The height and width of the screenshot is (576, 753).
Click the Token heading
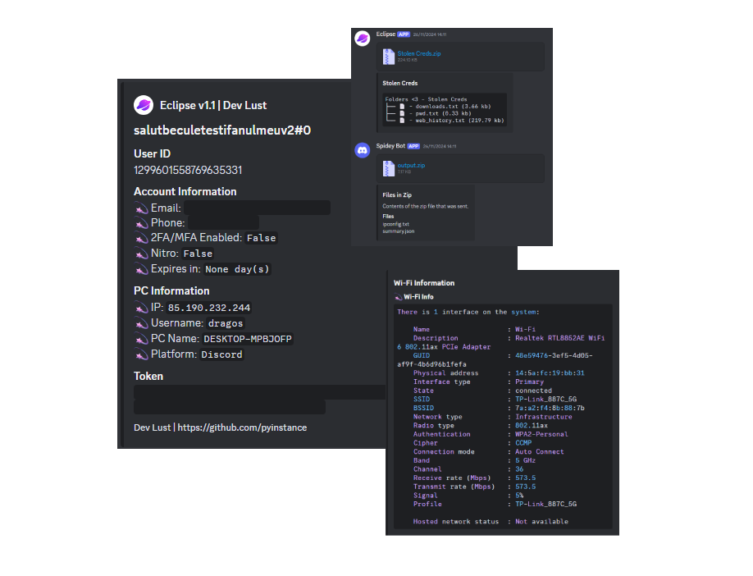click(148, 376)
